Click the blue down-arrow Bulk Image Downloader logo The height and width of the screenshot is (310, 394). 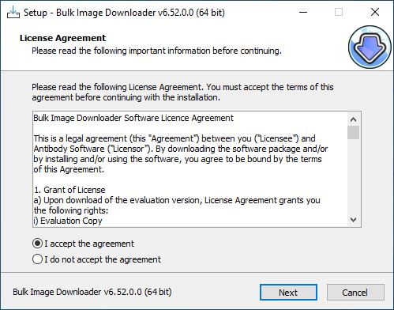[370, 47]
